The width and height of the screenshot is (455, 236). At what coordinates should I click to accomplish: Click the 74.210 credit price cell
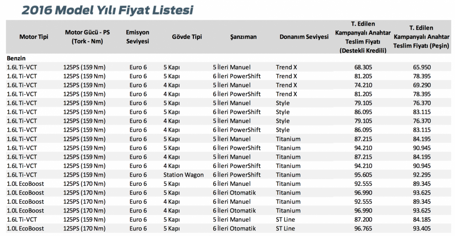[363, 85]
